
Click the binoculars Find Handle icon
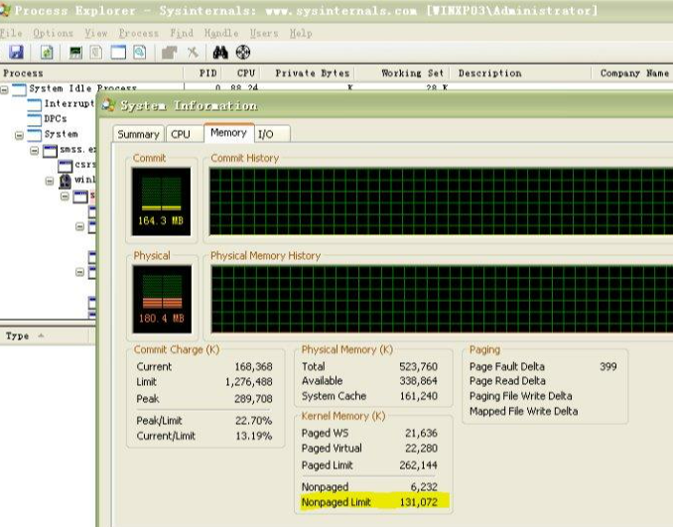220,53
